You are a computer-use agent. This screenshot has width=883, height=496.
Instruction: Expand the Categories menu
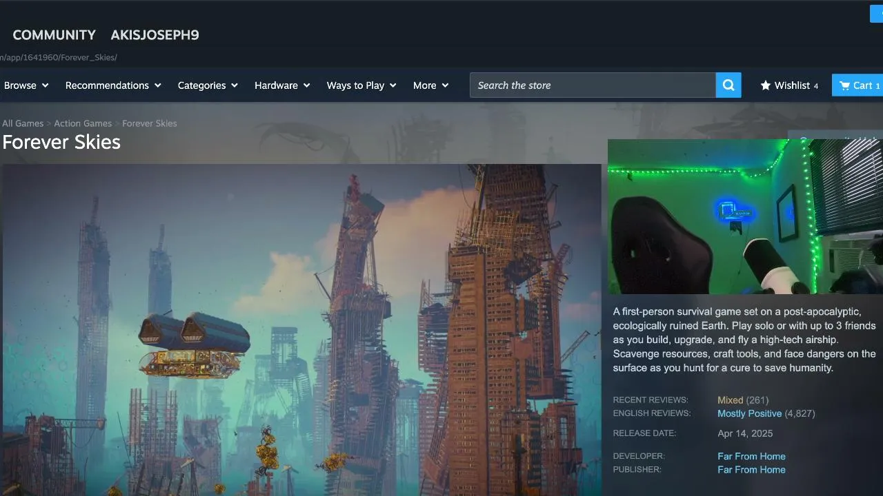(208, 85)
